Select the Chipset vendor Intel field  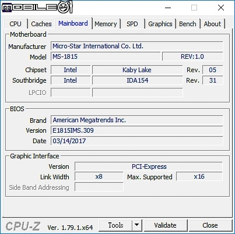[71, 70]
